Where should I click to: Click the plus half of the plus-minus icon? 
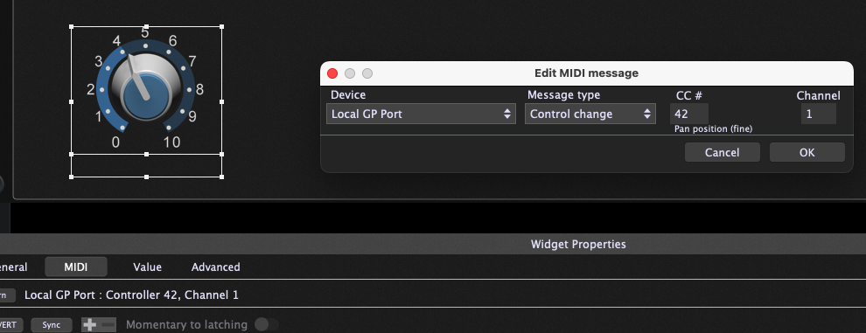click(89, 325)
